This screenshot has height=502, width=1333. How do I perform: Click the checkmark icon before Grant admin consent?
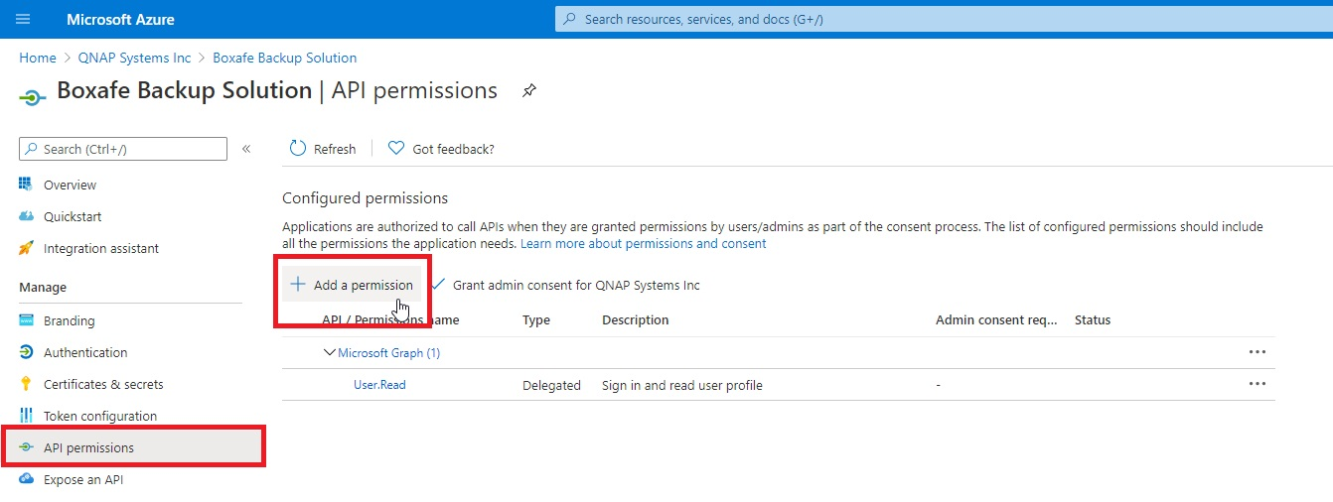point(438,284)
